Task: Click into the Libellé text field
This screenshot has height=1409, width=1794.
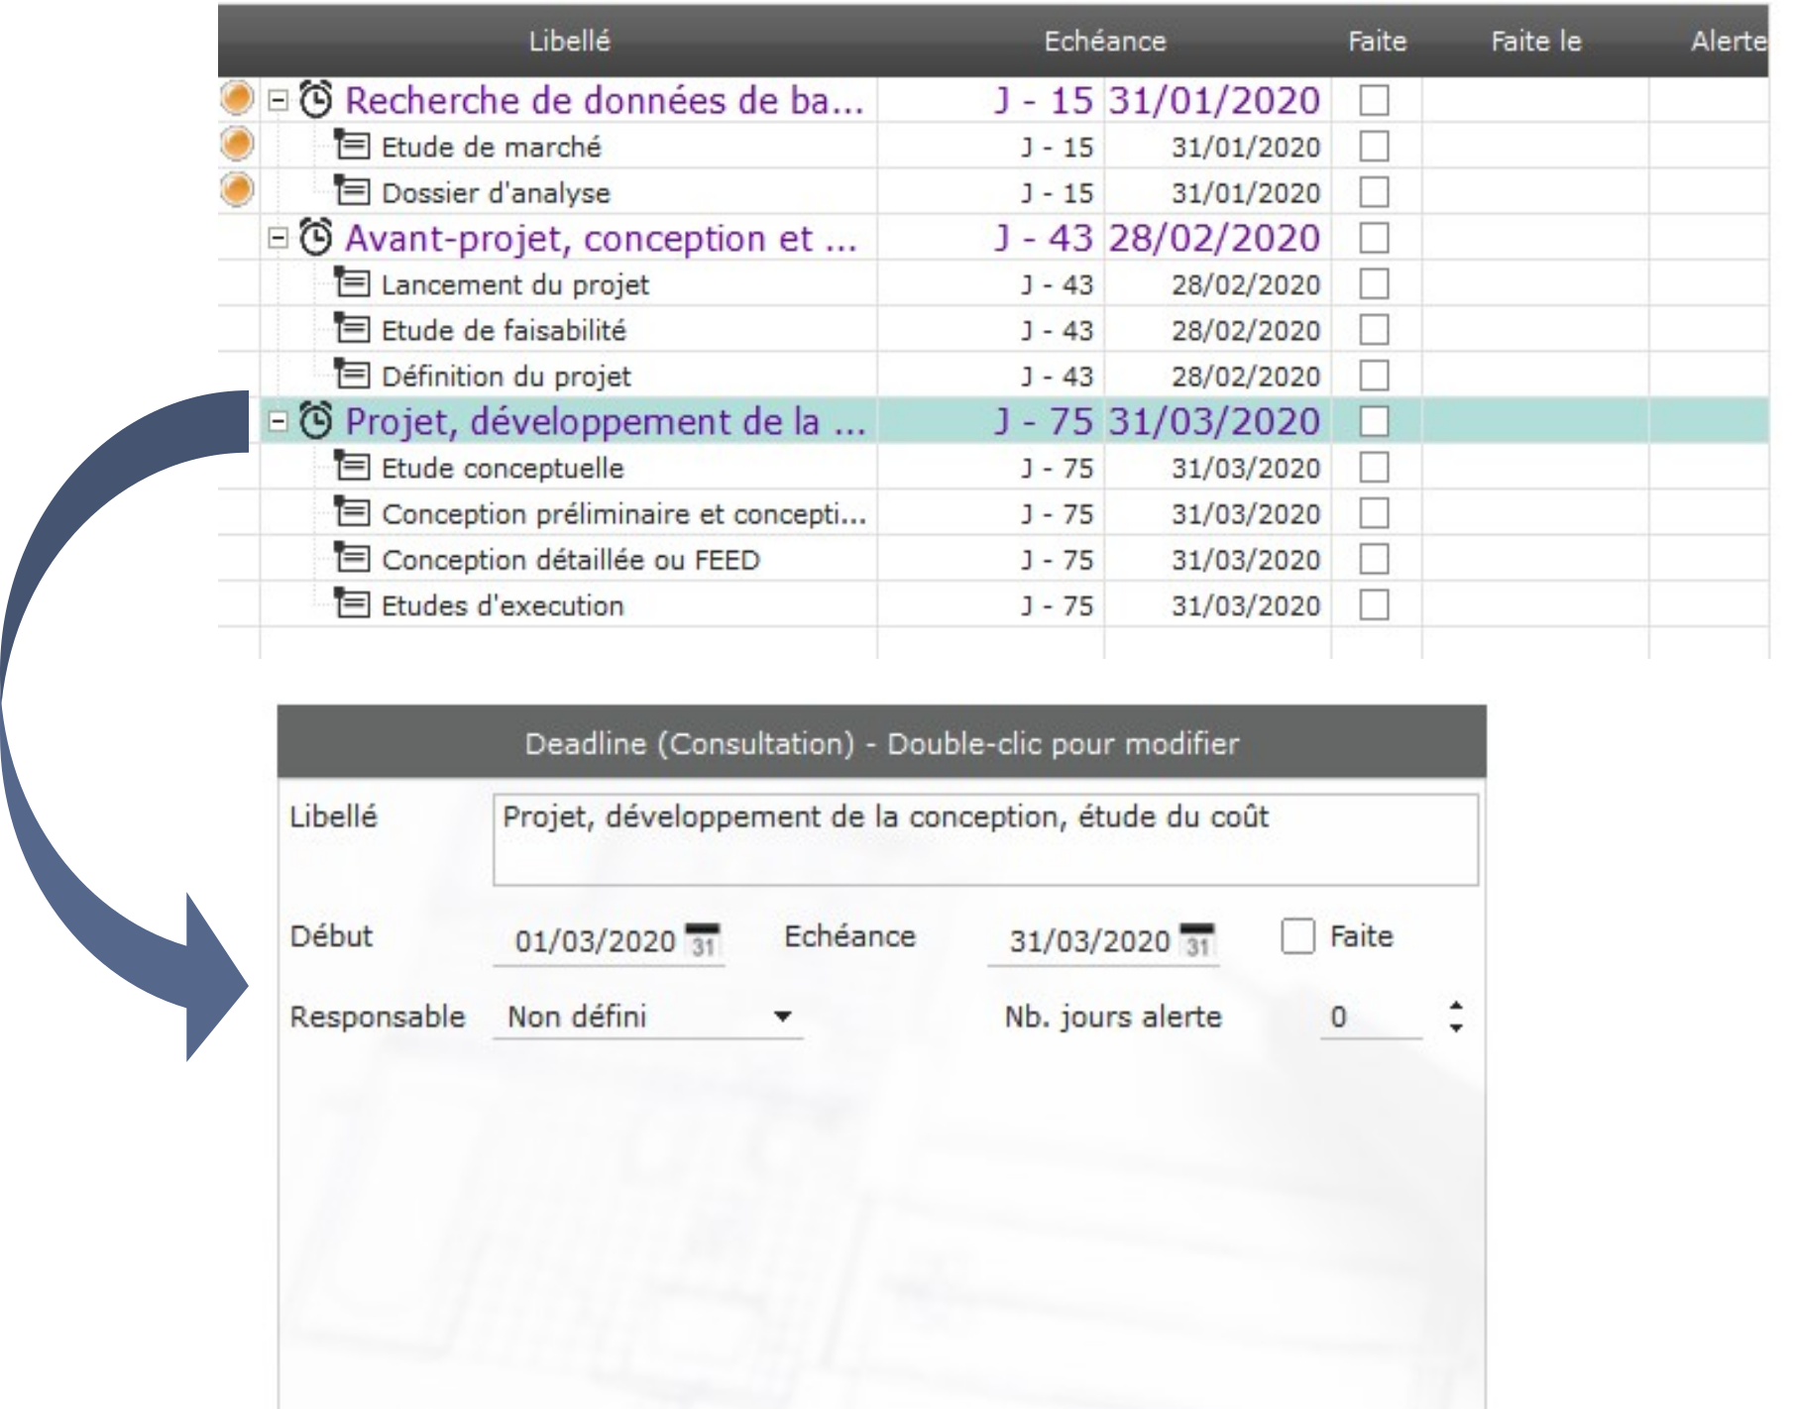Action: pyautogui.click(x=984, y=838)
